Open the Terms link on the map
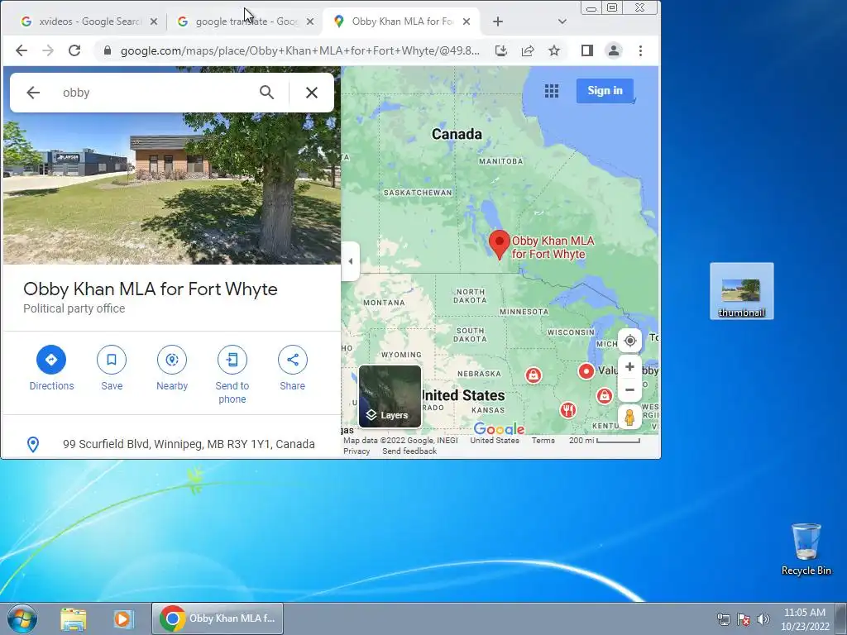The image size is (847, 635). coord(543,440)
